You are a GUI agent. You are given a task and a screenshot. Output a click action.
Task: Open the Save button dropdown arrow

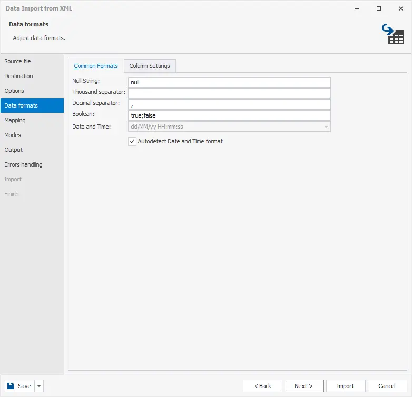(39, 386)
